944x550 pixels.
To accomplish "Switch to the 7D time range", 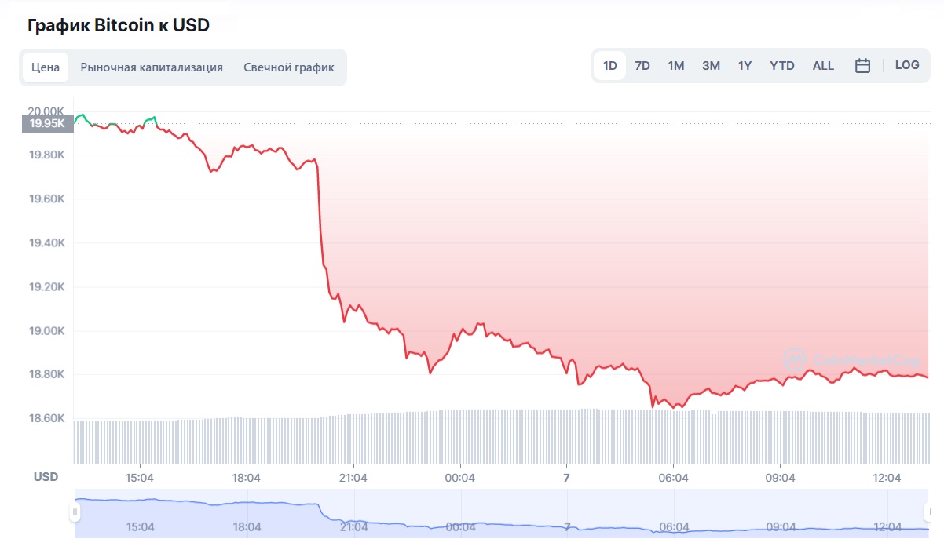I will tap(642, 66).
